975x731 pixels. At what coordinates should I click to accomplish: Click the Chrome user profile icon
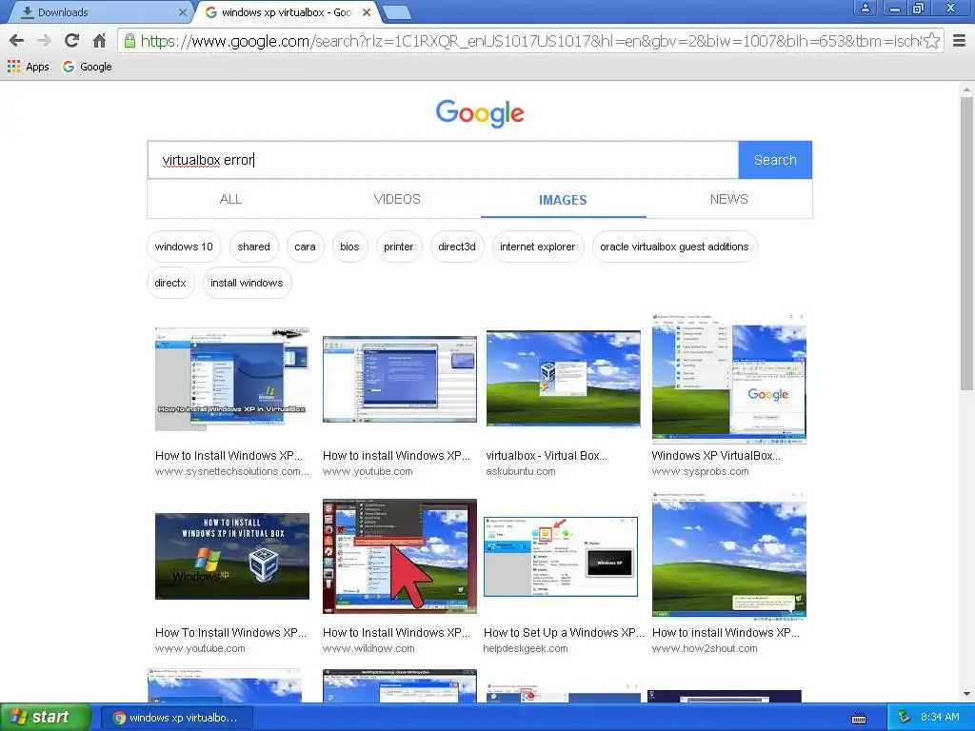point(865,8)
